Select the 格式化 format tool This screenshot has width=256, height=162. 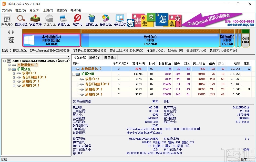[78, 20]
